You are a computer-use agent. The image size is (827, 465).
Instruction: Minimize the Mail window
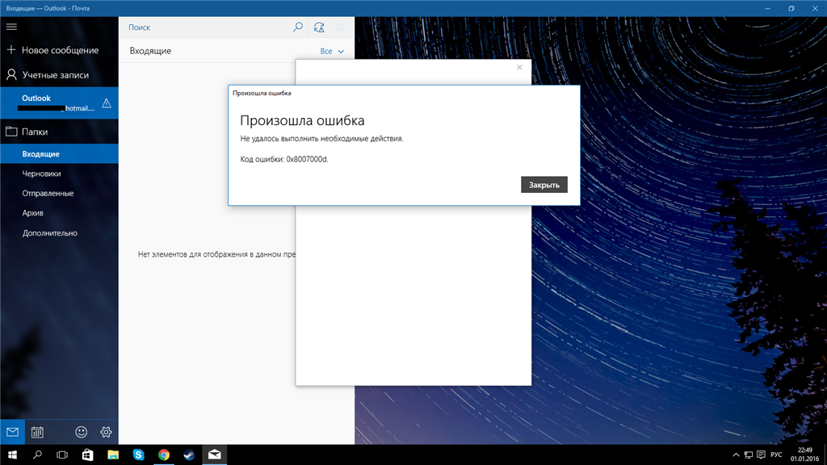coord(767,8)
